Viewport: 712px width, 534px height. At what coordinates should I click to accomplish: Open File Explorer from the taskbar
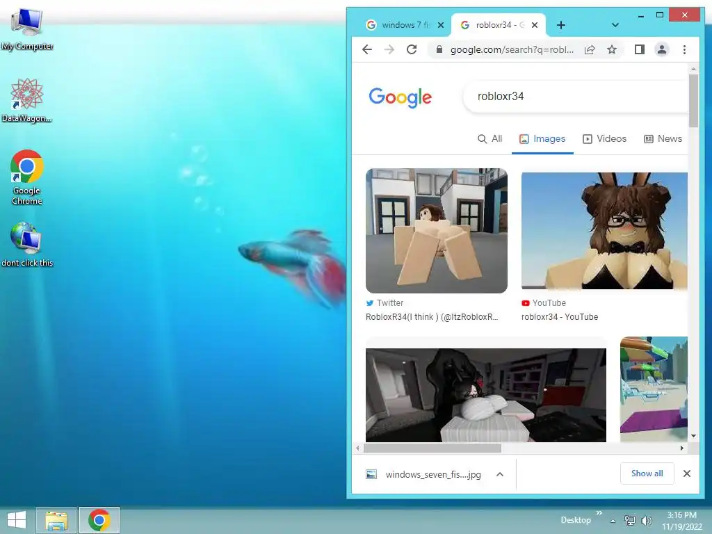click(x=56, y=520)
